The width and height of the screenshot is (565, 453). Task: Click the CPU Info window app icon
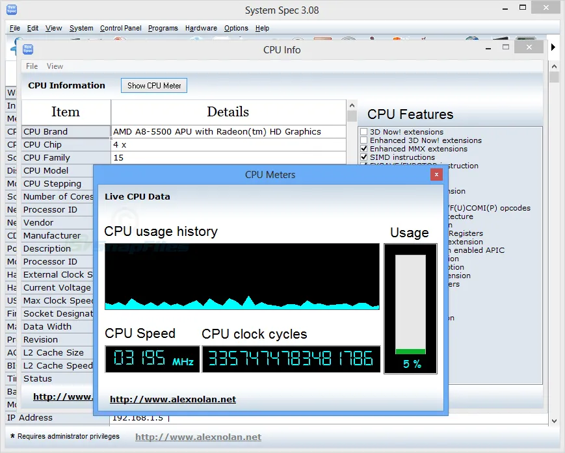coord(28,49)
